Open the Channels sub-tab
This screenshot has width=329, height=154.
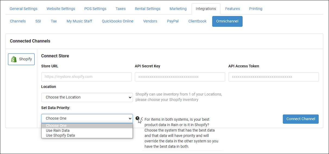click(x=18, y=21)
